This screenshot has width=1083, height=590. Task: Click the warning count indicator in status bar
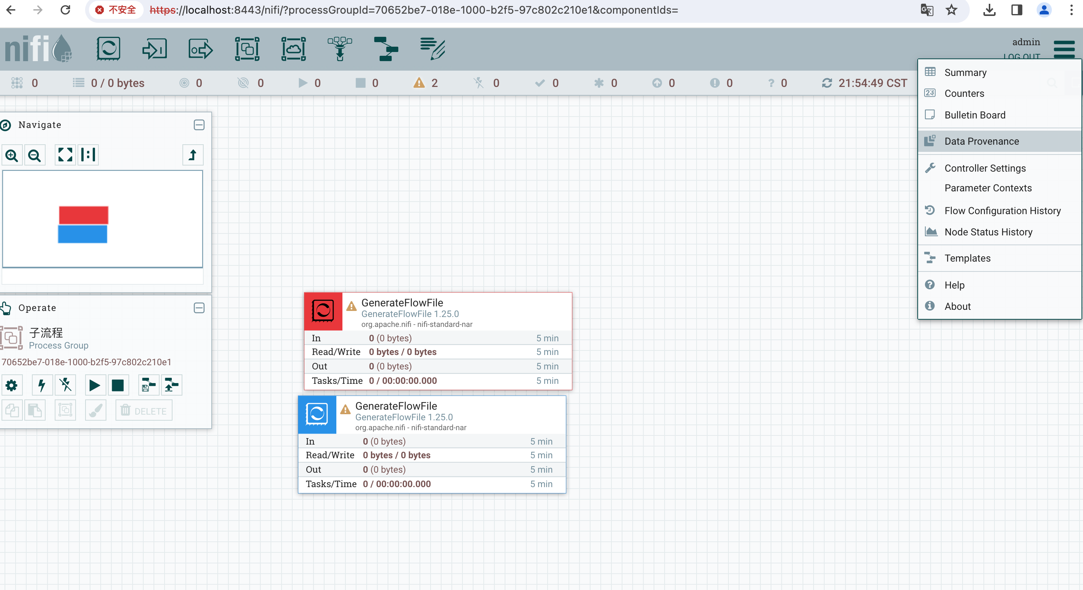click(x=426, y=83)
